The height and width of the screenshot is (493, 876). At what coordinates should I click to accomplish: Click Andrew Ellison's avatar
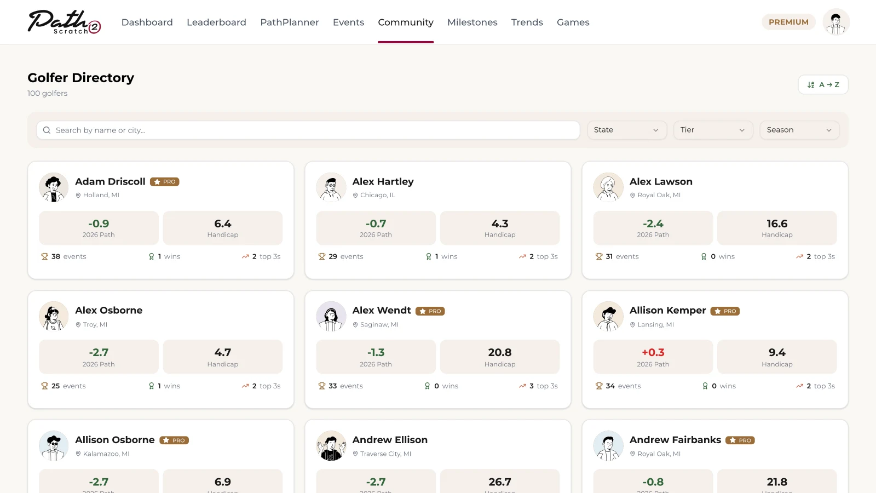pyautogui.click(x=331, y=446)
